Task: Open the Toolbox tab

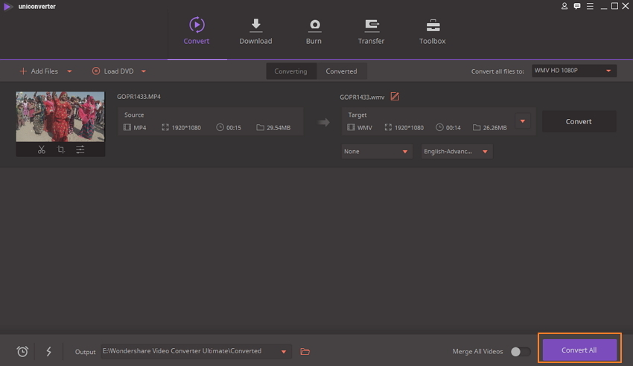Action: pyautogui.click(x=433, y=30)
